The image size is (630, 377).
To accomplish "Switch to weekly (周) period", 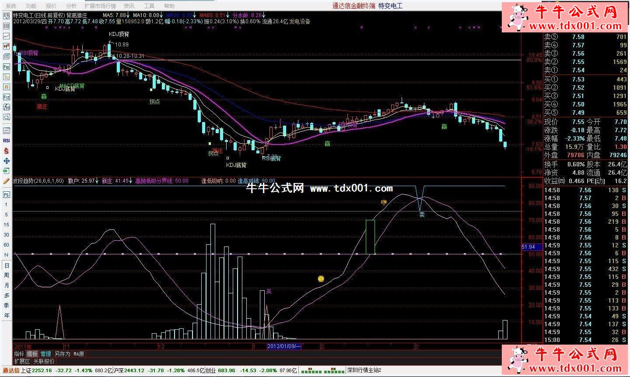I will point(7,275).
